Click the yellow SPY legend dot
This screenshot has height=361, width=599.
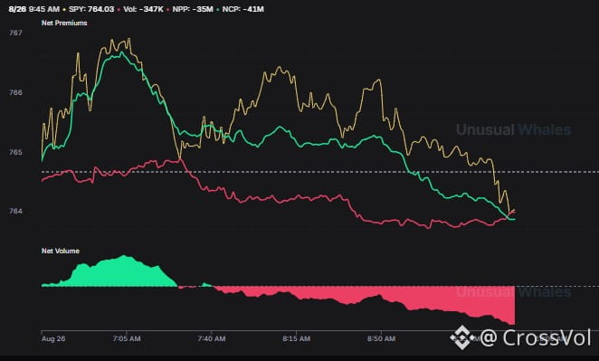point(64,9)
